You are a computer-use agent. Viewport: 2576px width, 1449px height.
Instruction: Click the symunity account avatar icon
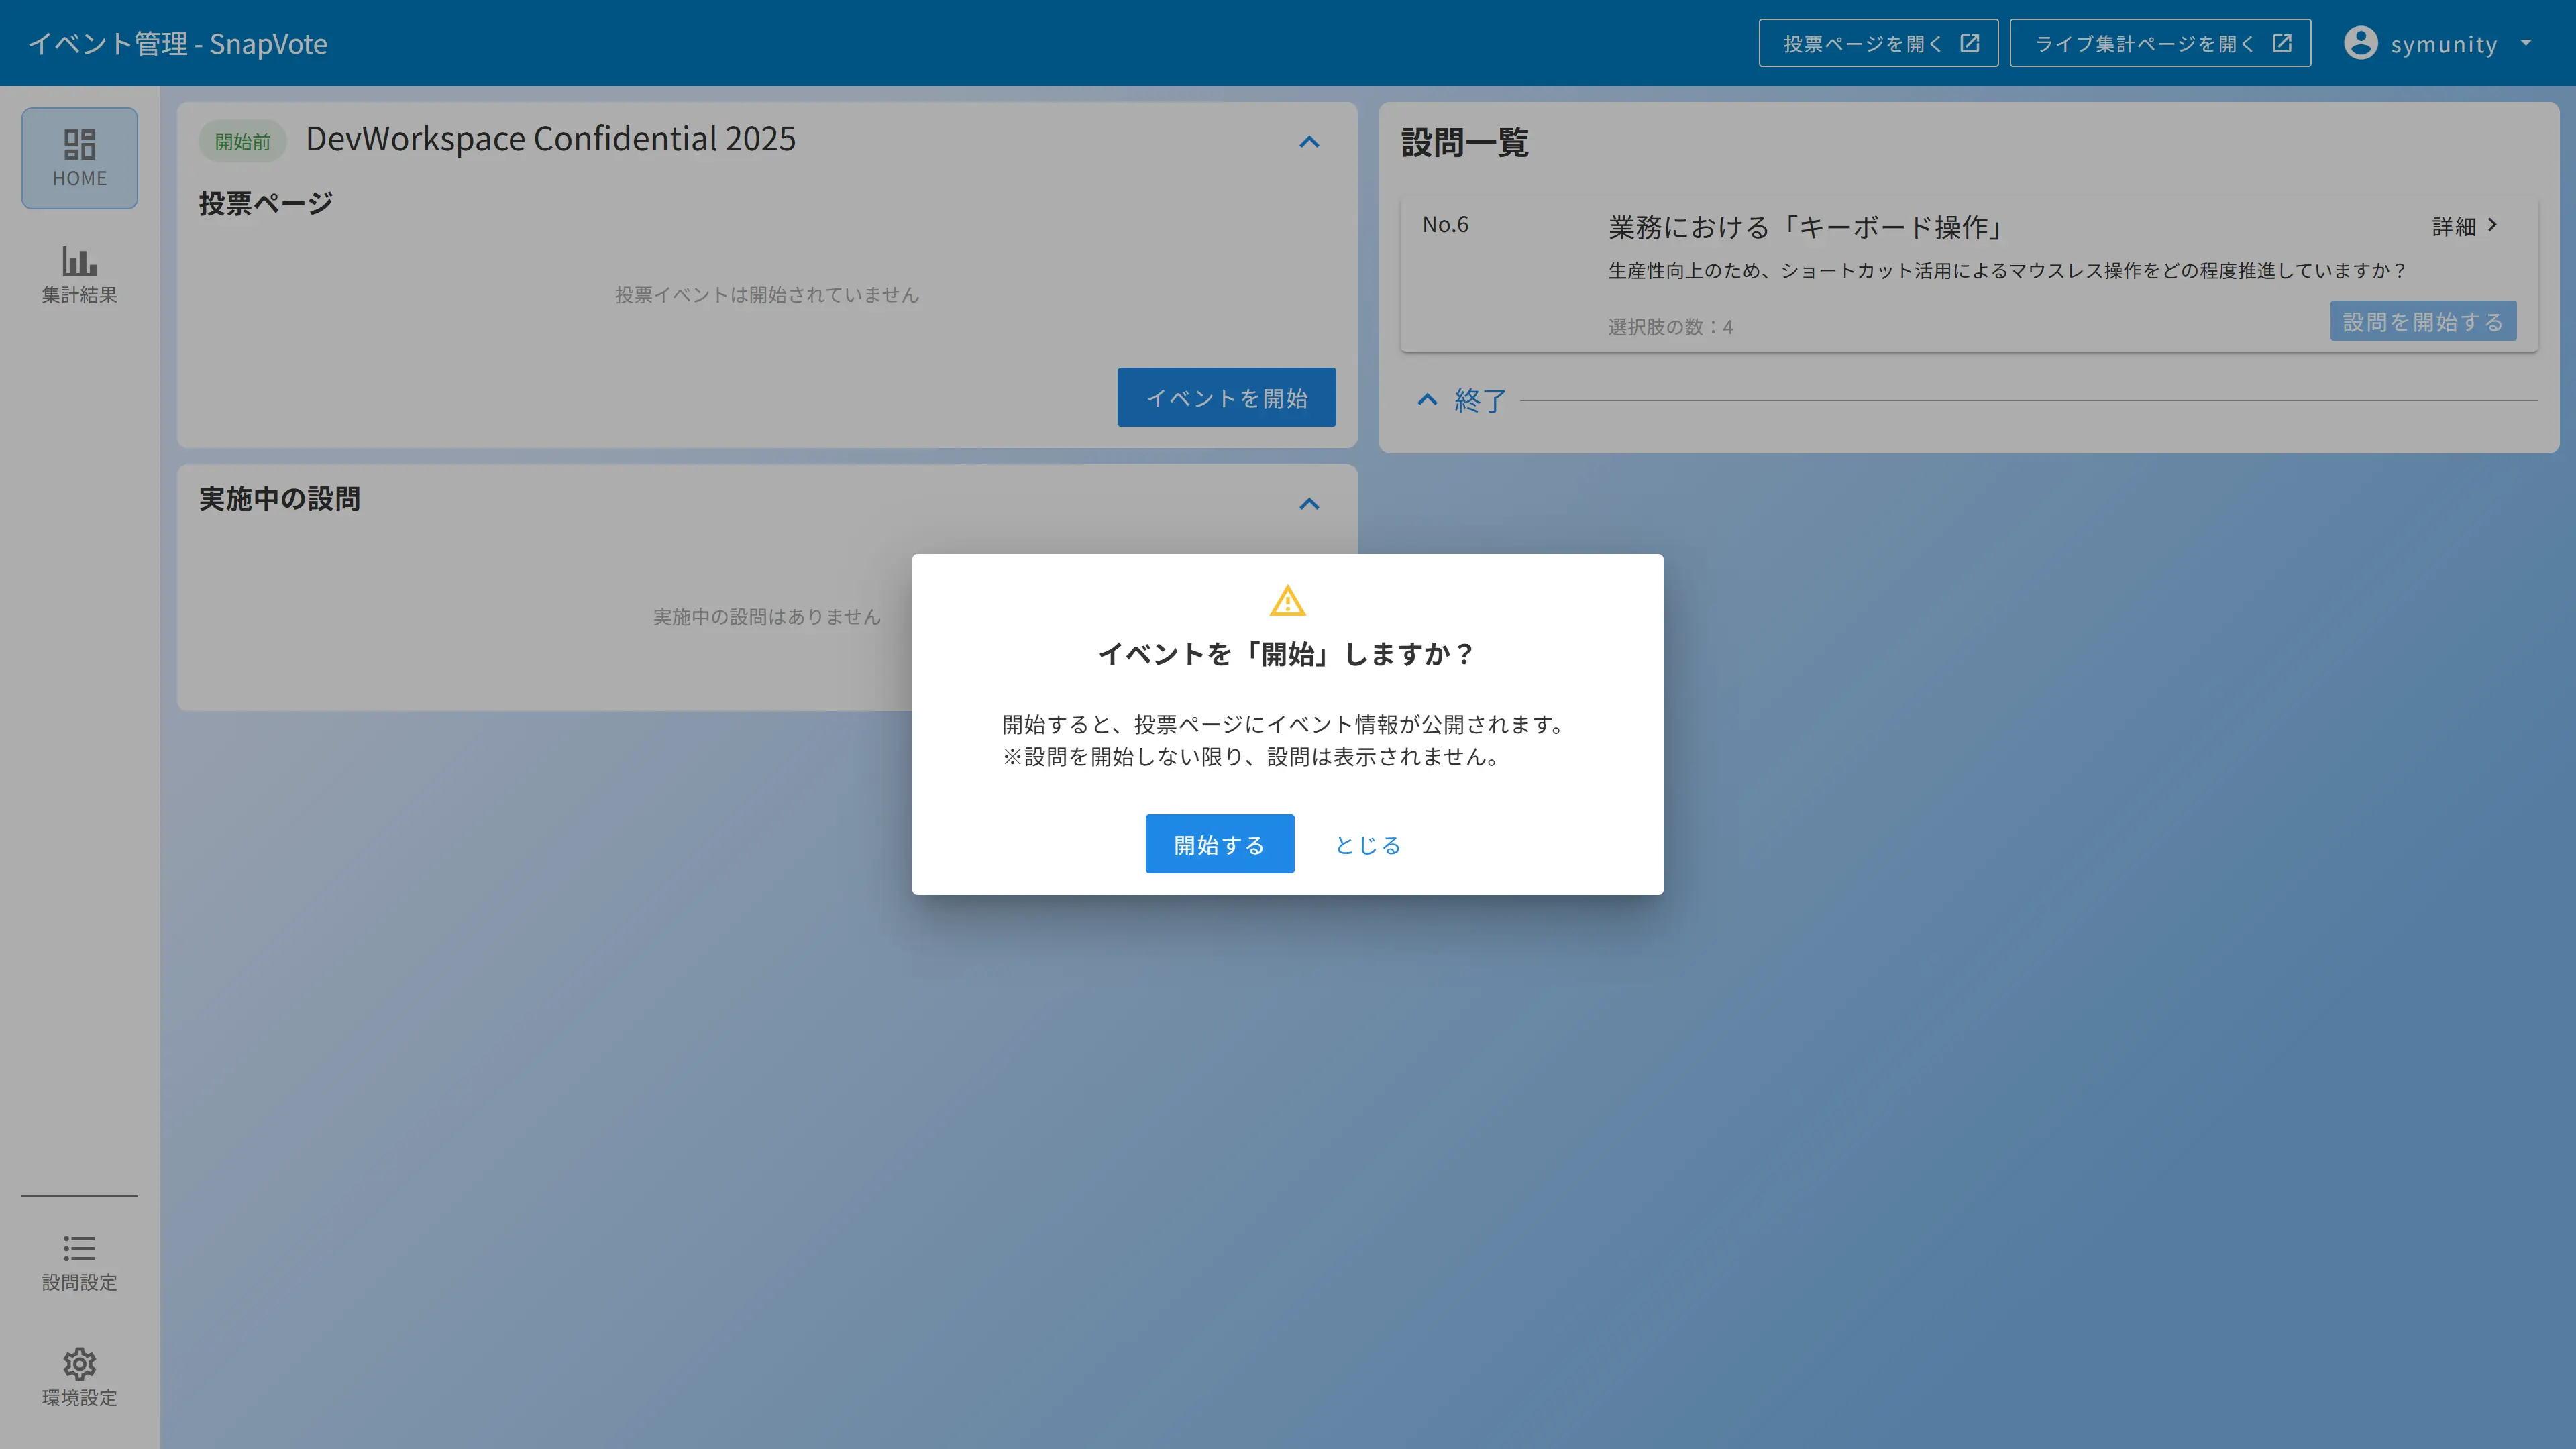[x=2360, y=43]
